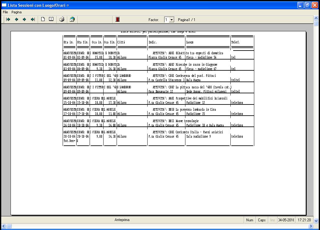Click the globe export icon

point(72,20)
